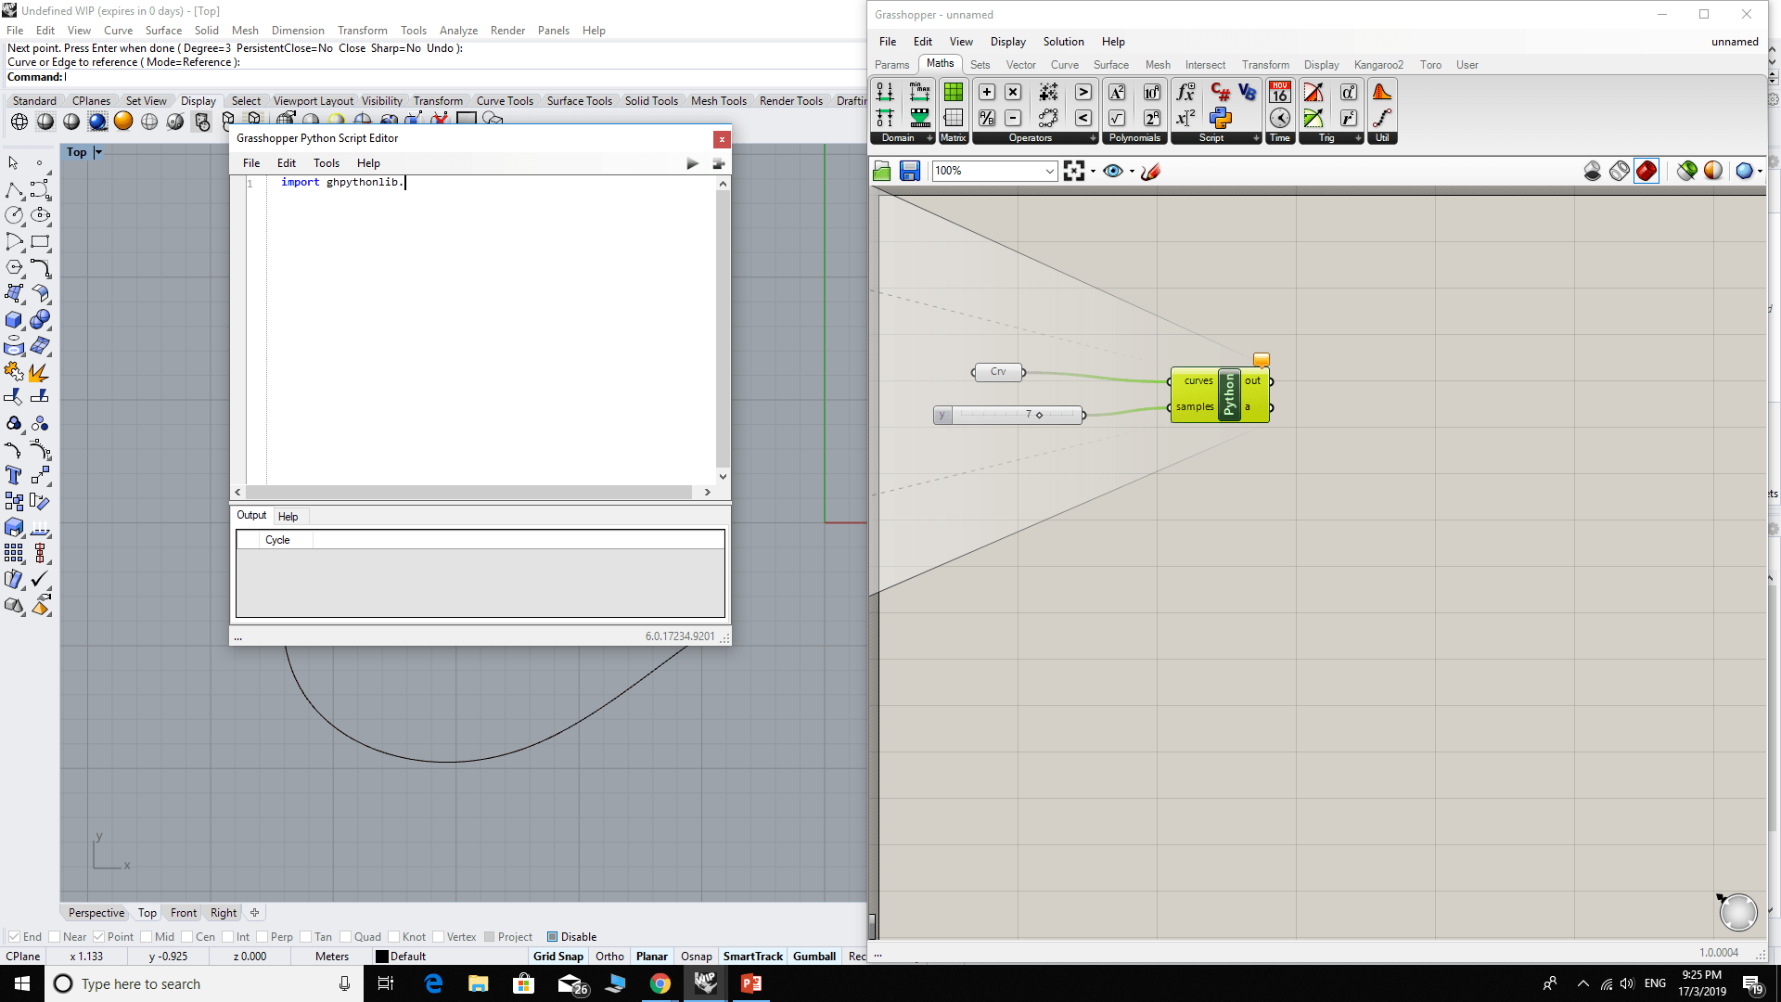Image resolution: width=1781 pixels, height=1002 pixels.
Task: Open the Grasshopper 100% zoom dropdown
Action: click(1049, 171)
